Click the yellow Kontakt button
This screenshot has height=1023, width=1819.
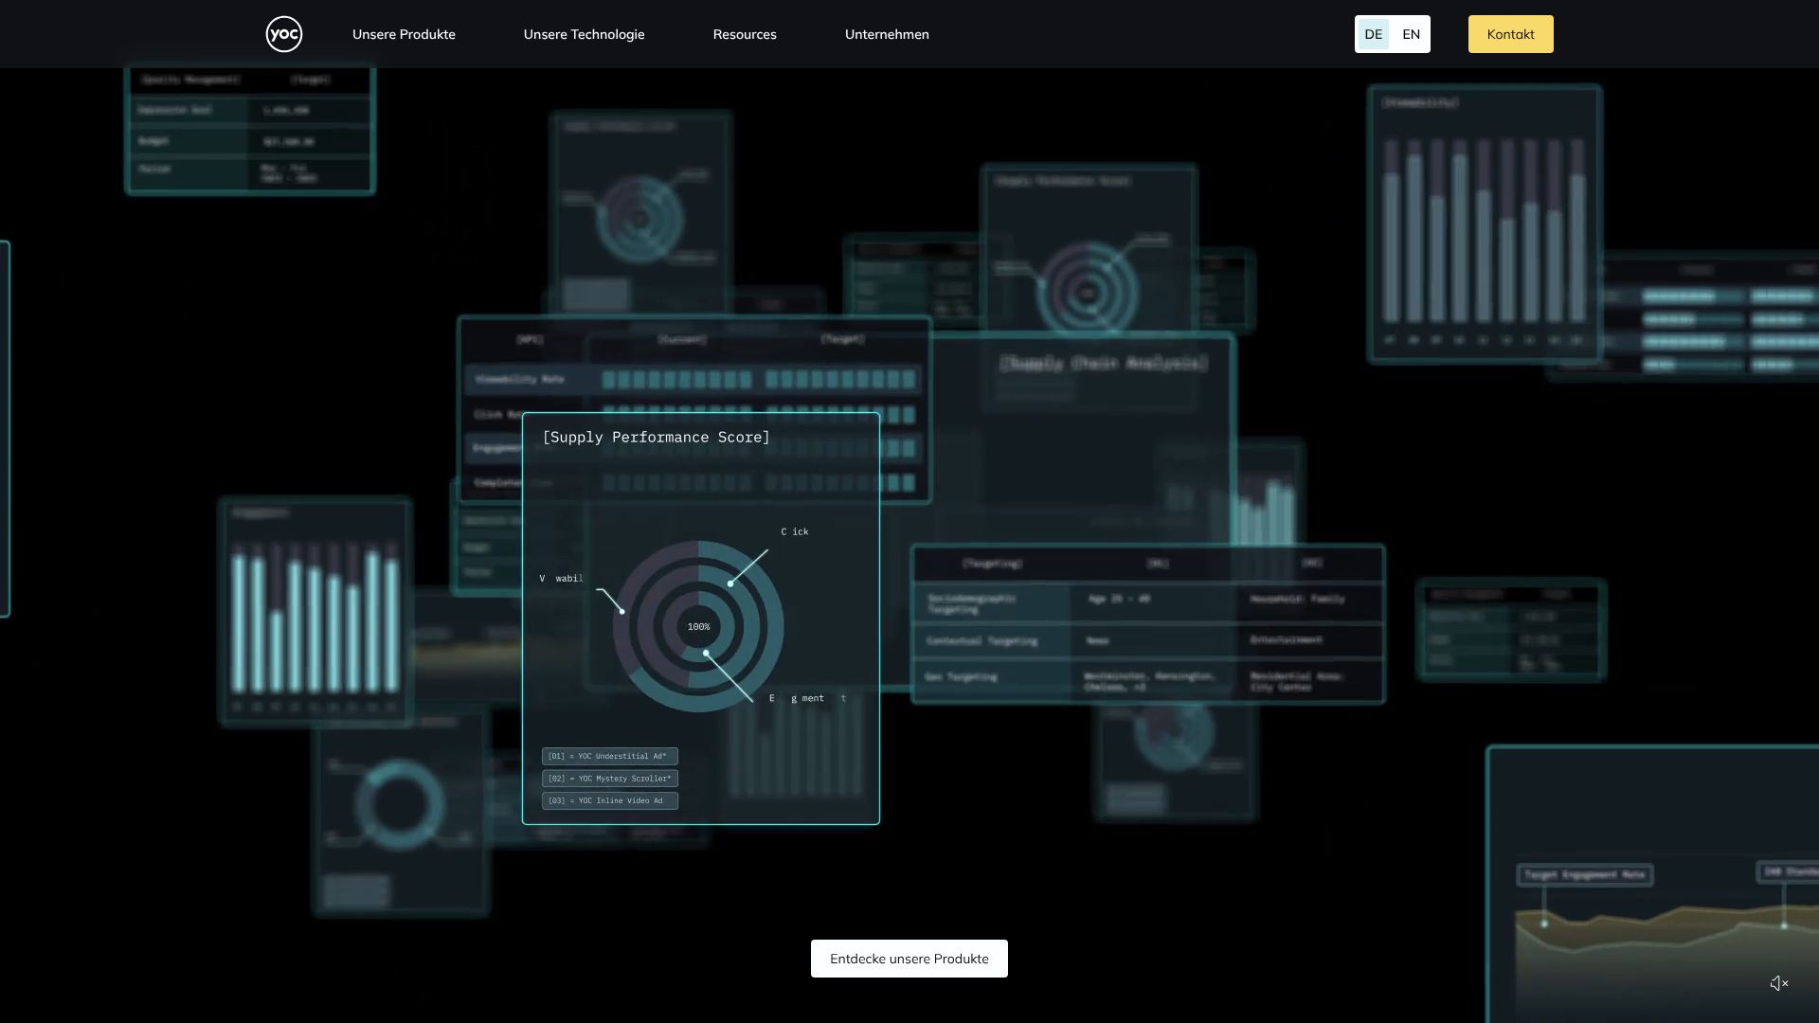point(1511,34)
